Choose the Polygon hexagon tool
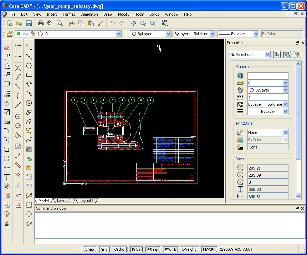307x255 pixels. pyautogui.click(x=29, y=66)
